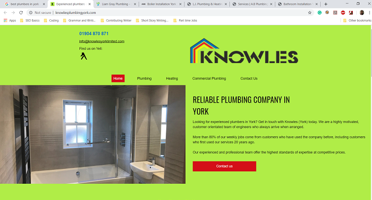
Task: Click the Yell icon under Find us on Yell
Action: point(83,56)
